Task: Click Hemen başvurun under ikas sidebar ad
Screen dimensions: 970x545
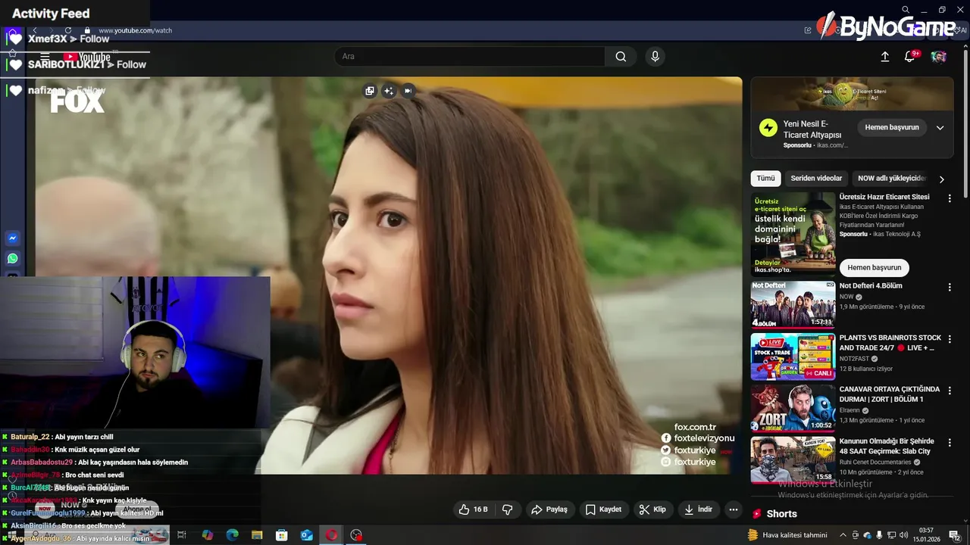Action: tap(874, 267)
